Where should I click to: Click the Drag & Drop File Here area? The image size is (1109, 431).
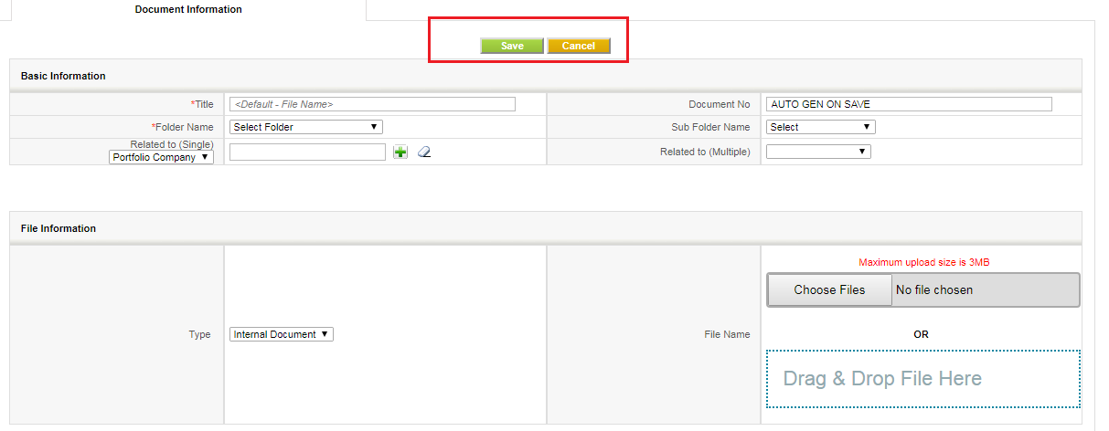tap(922, 379)
